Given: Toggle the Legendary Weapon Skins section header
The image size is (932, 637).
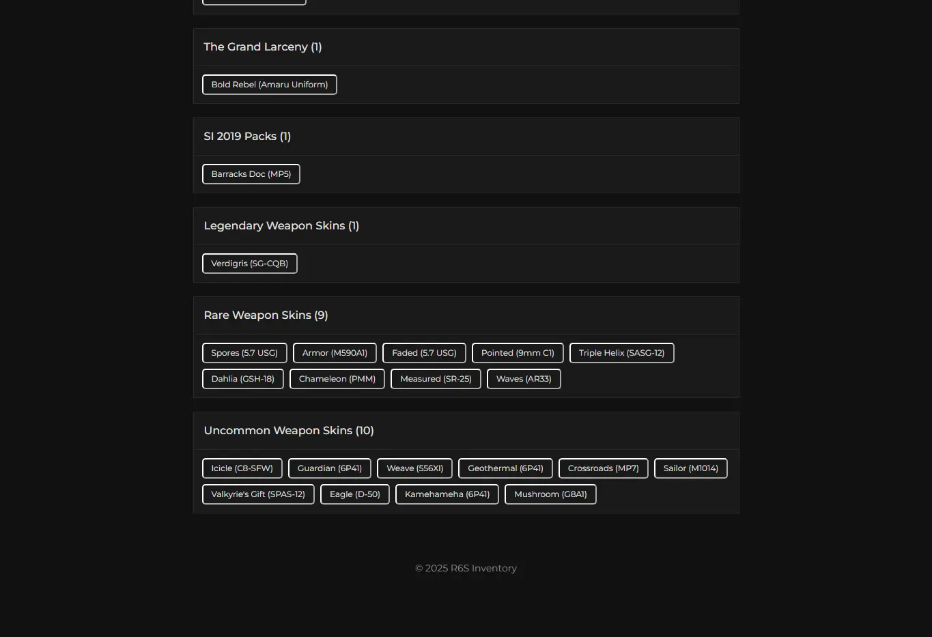Looking at the screenshot, I should click(466, 226).
